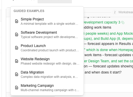The image size is (133, 97).
Task: Click 'Complex data migration with analysis' description
Action: 49,77
